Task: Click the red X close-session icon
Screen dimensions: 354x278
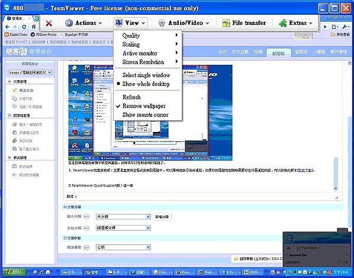Action: [49, 23]
